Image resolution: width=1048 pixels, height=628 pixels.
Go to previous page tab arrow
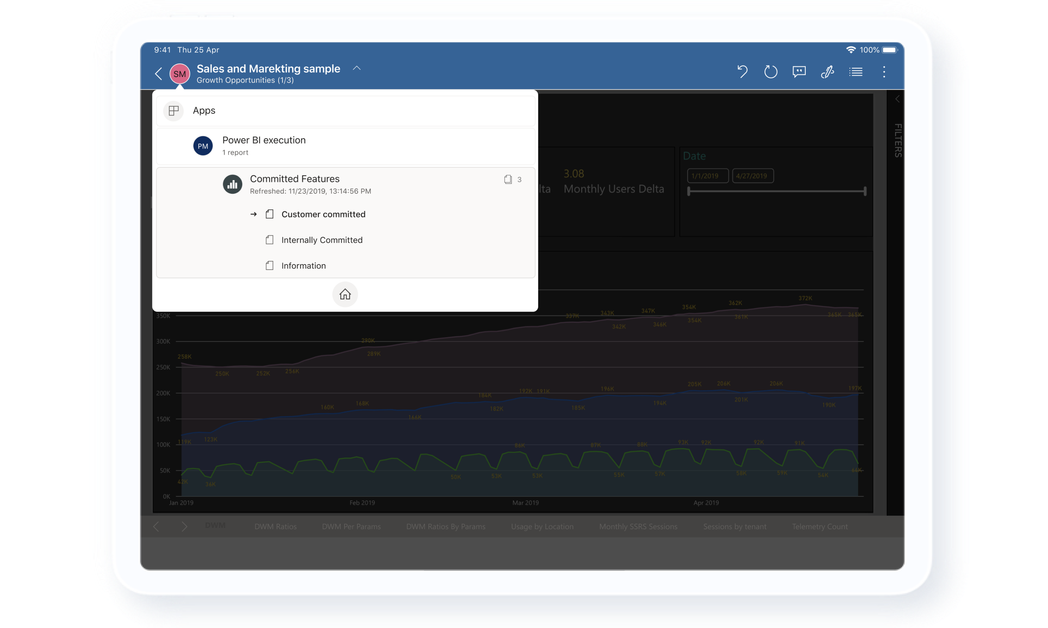pyautogui.click(x=156, y=526)
